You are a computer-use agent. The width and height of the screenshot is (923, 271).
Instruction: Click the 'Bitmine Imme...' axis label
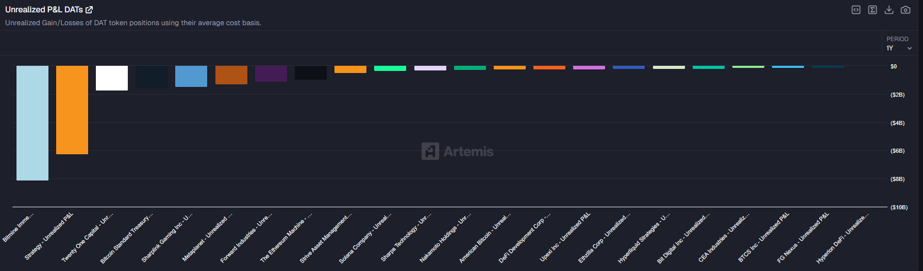18,227
